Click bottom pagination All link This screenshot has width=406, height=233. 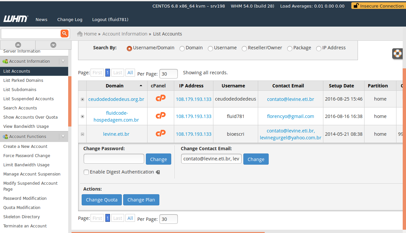pyautogui.click(x=130, y=218)
